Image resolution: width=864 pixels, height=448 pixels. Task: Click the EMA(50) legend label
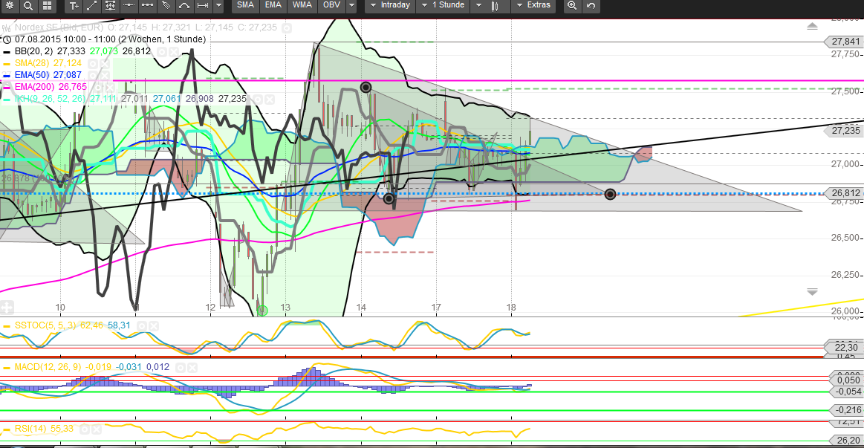tap(32, 76)
